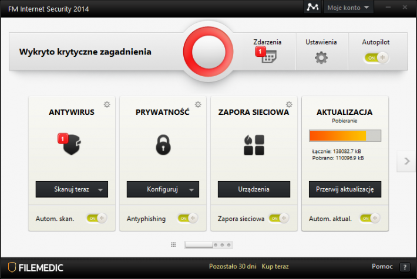417x279 pixels.
Task: Click the question mark help icon
Action: [x=405, y=267]
